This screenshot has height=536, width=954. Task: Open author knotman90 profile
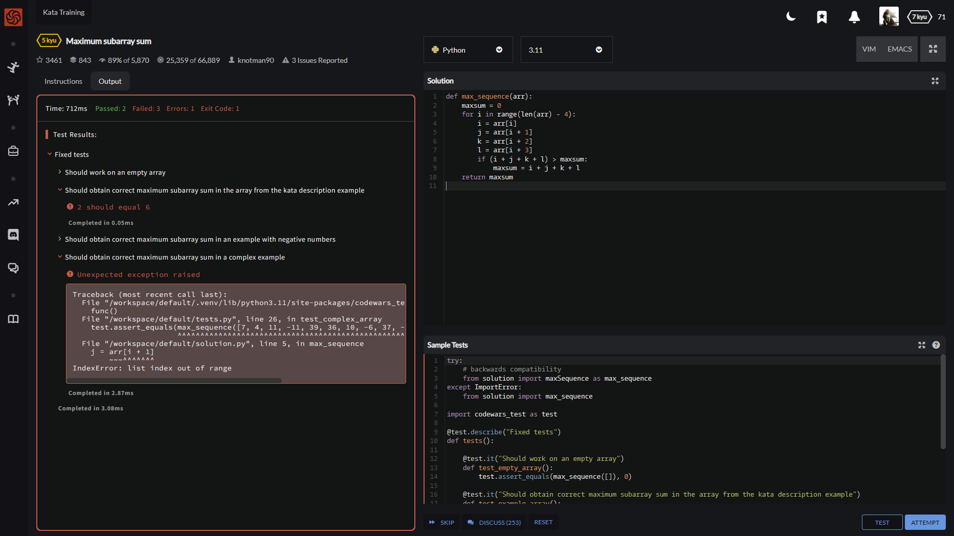click(251, 60)
